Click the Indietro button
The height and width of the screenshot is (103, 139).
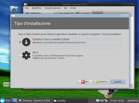[101, 82]
